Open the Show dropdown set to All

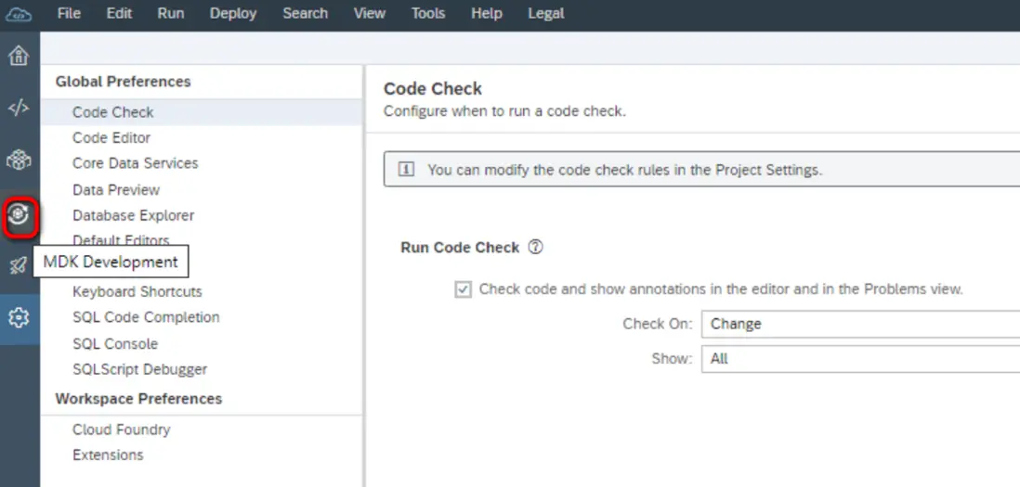tap(859, 359)
